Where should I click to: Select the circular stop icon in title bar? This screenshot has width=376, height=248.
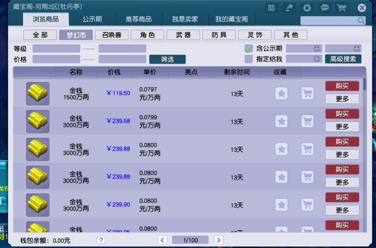tap(306, 7)
